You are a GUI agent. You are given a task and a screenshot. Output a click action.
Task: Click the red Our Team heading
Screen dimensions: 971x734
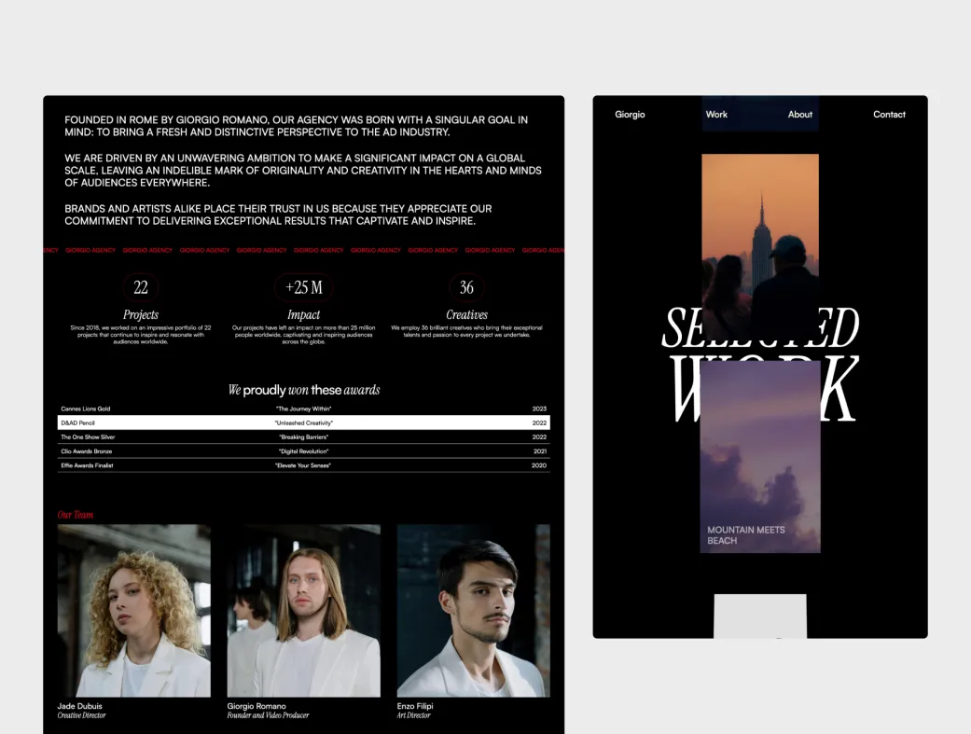(76, 515)
